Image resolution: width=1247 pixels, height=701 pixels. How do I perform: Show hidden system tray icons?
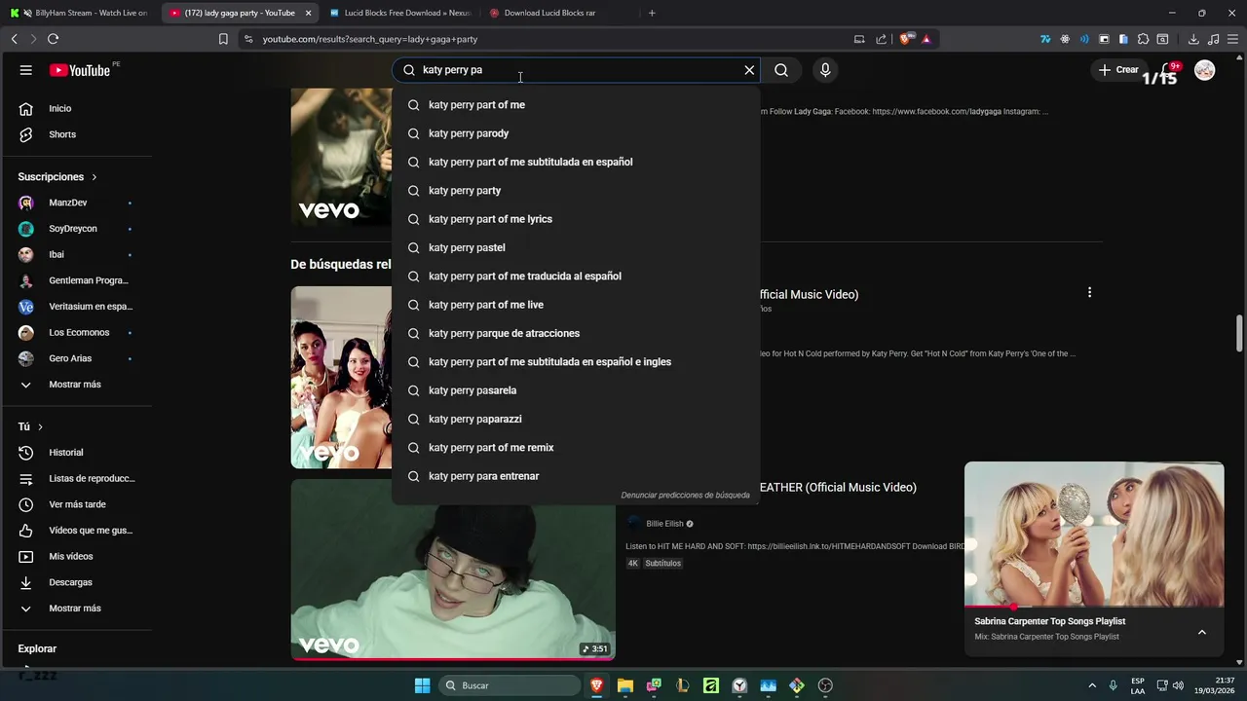(1092, 685)
